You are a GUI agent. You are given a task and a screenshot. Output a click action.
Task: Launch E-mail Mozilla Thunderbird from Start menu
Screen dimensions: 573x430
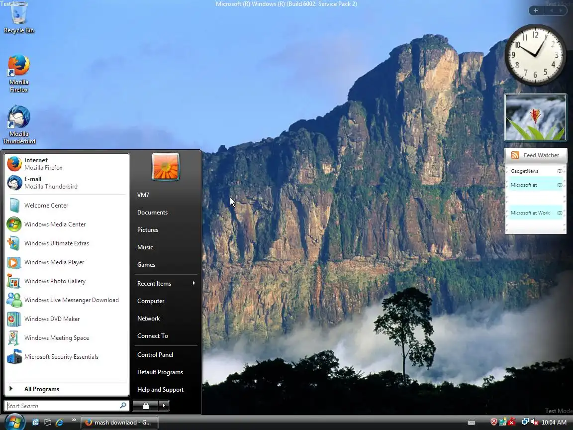tap(67, 183)
